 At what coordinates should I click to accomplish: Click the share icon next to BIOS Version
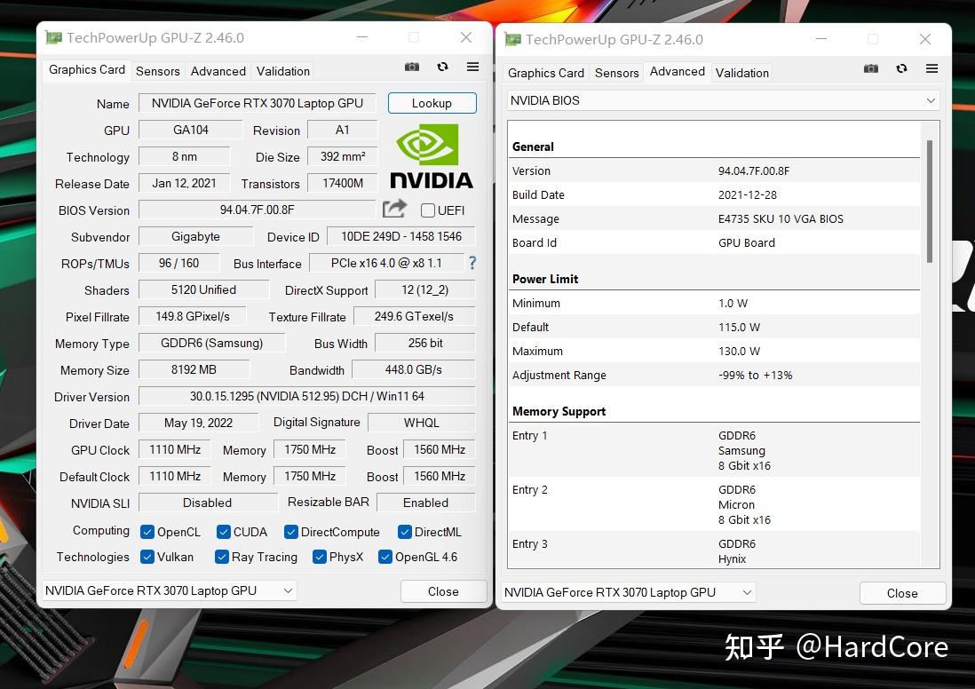tap(394, 208)
